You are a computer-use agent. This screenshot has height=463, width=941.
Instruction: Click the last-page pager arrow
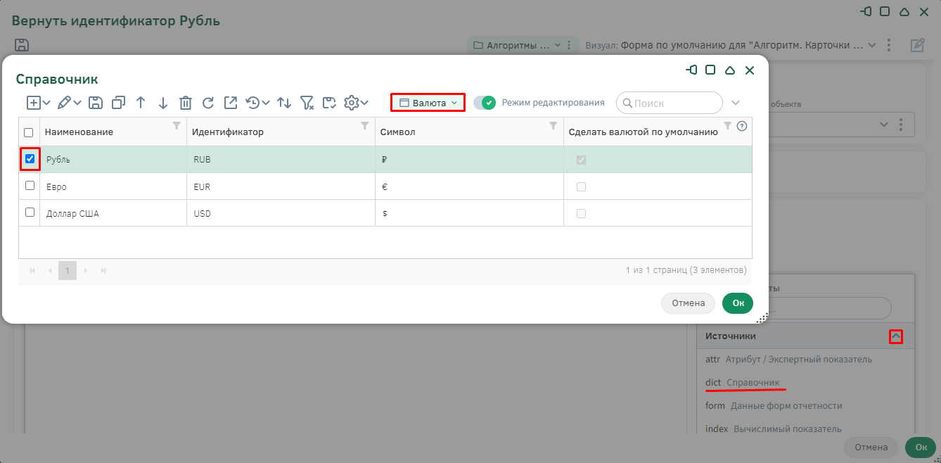[103, 270]
